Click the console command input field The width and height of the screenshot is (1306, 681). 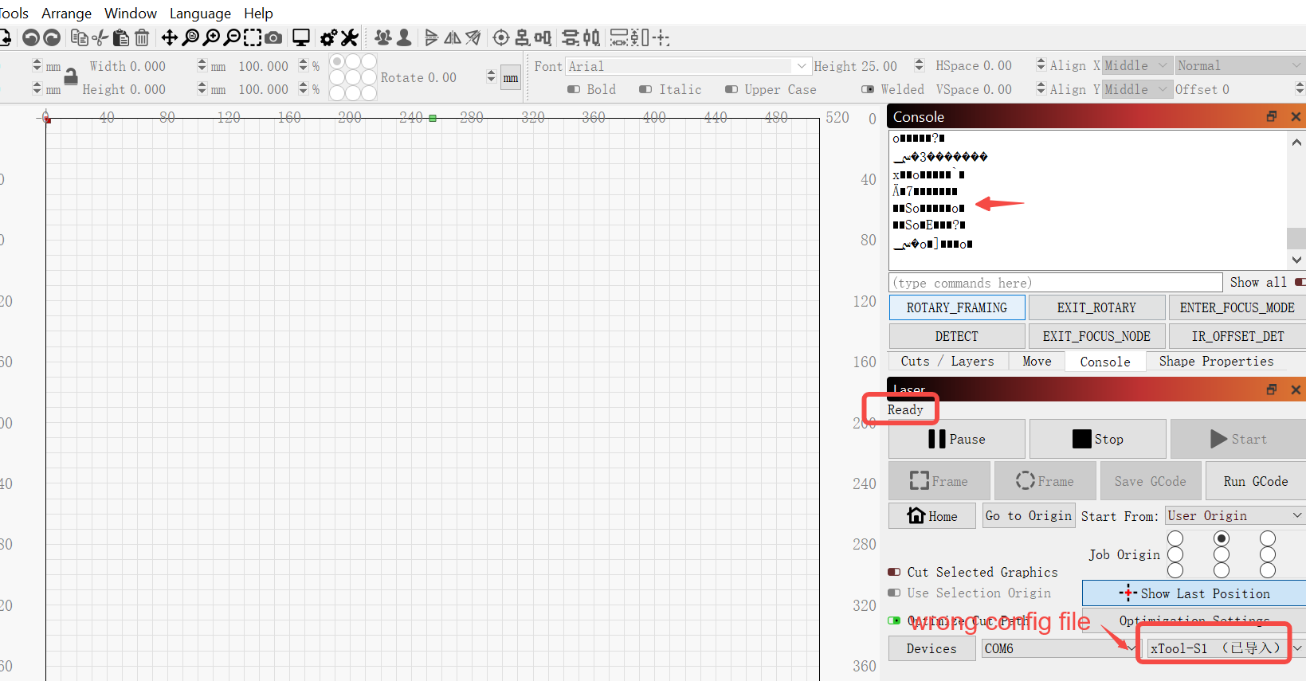click(x=1055, y=283)
